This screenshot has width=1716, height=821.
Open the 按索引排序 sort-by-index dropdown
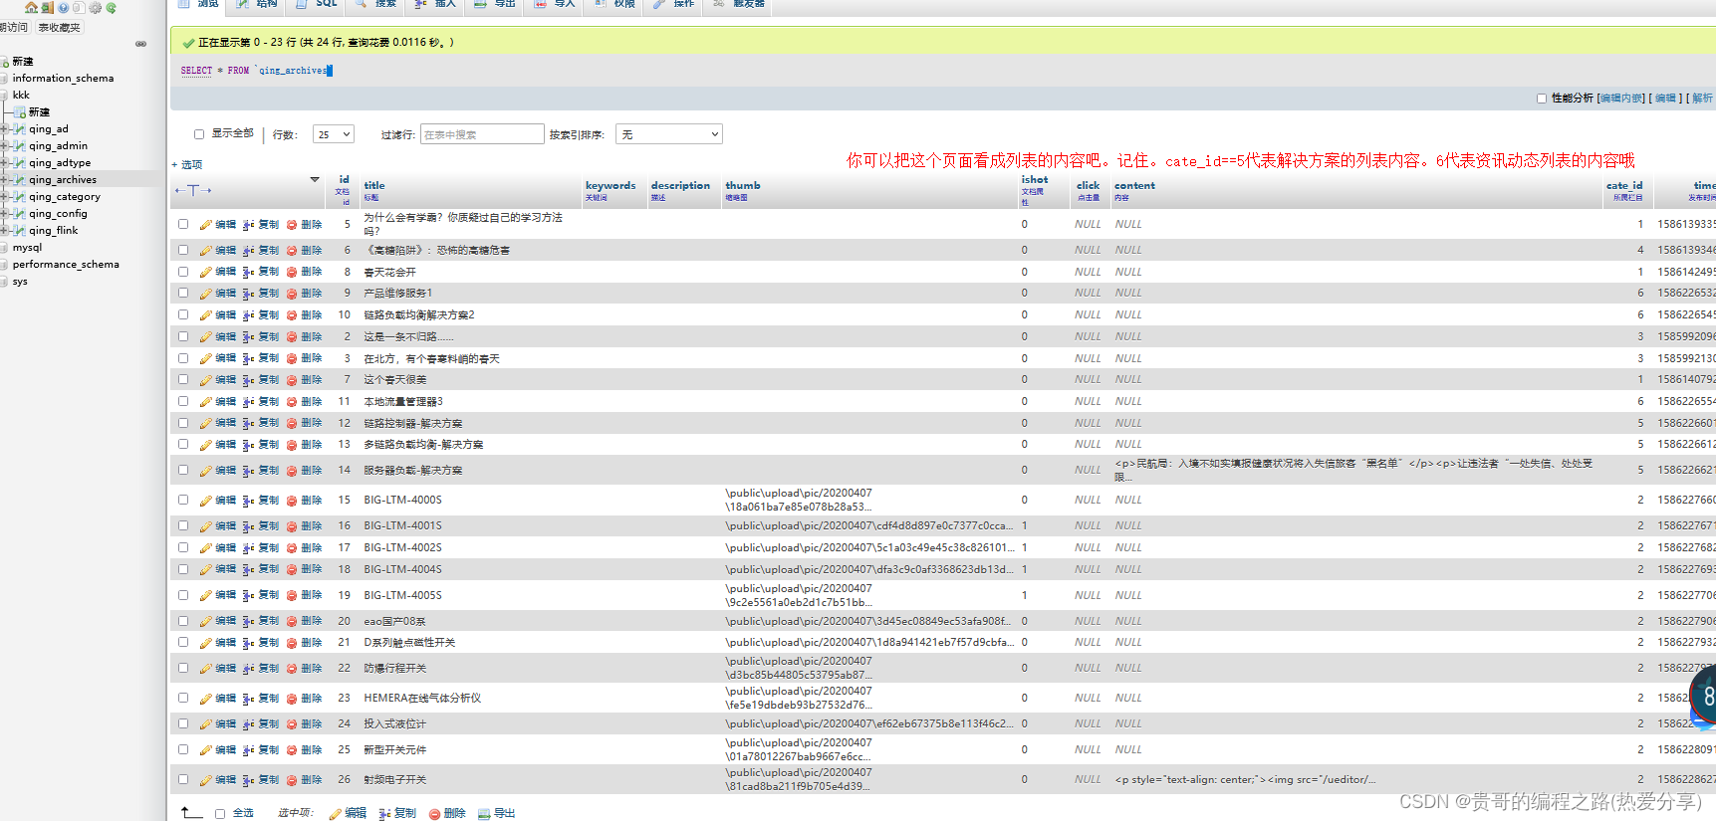click(x=669, y=134)
